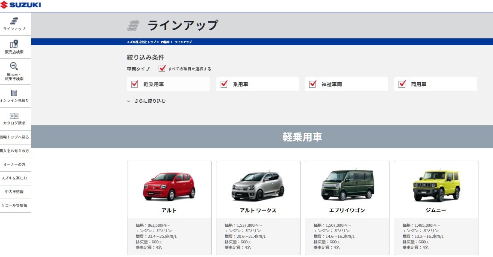493x257 pixels.
Task: Uncheck the 商用車 filter checkbox
Action: pyautogui.click(x=402, y=84)
